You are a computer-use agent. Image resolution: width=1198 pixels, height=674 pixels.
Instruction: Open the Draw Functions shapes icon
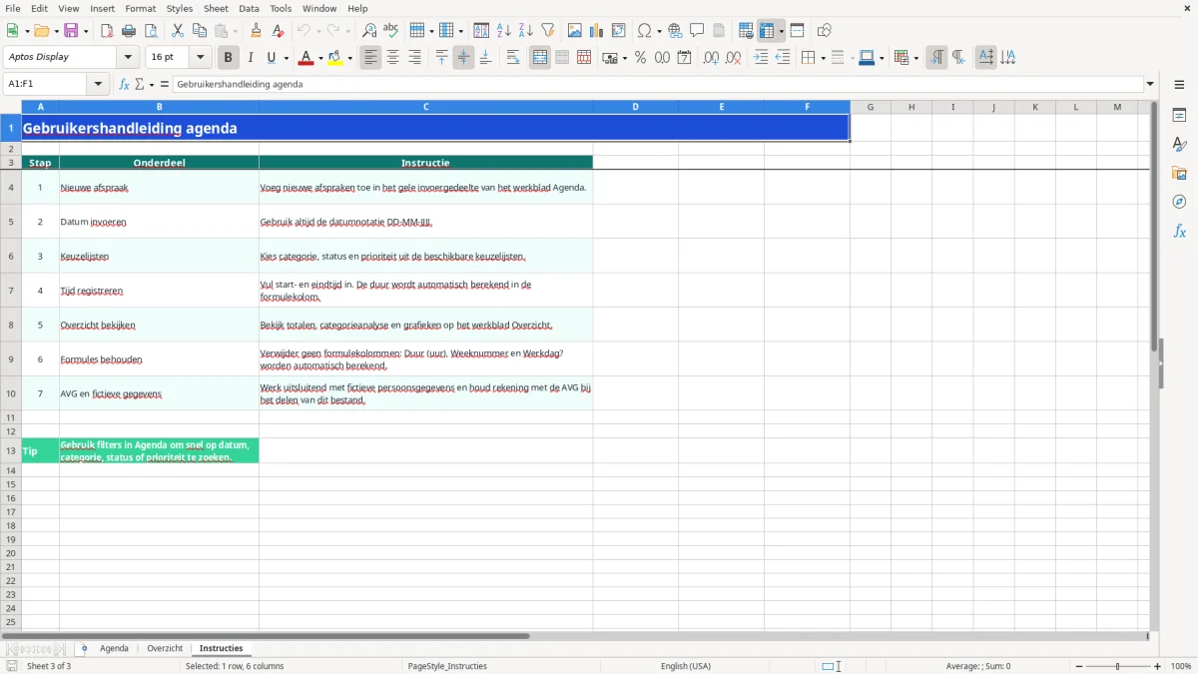point(825,31)
